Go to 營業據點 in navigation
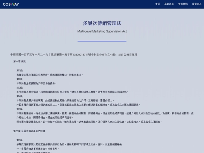Screen dimensions: 204x153 tap(183, 4)
